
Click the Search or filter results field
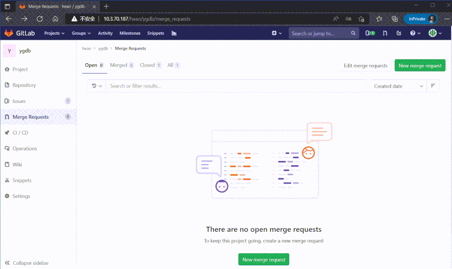(234, 86)
